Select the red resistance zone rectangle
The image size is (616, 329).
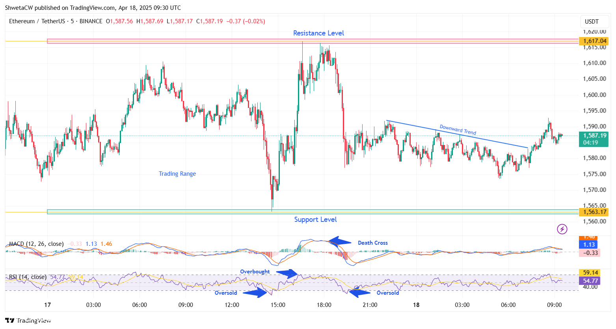point(313,41)
